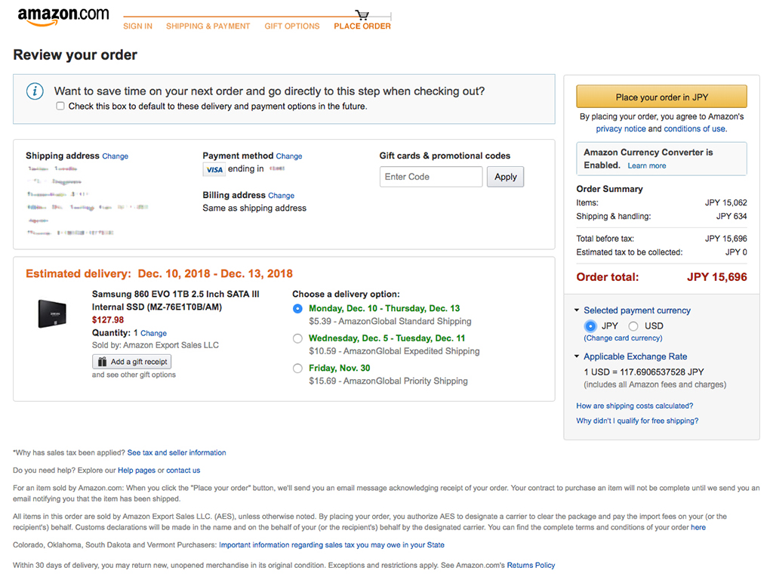Select AmazonGlobal Standard Shipping option
The height and width of the screenshot is (580, 773).
297,309
